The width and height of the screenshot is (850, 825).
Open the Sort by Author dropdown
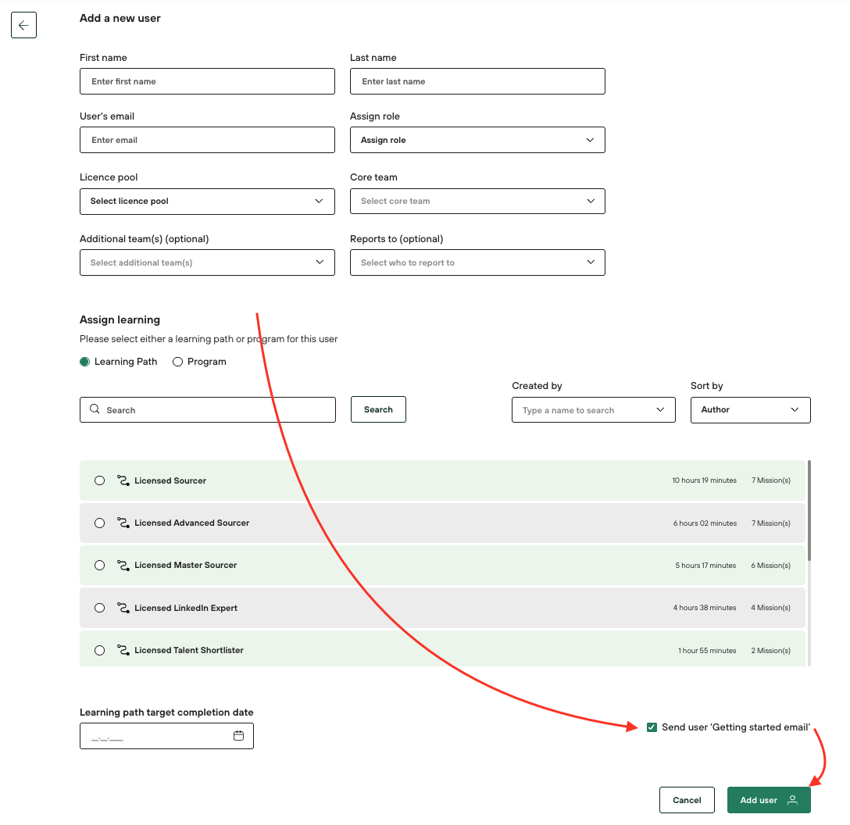(x=750, y=409)
